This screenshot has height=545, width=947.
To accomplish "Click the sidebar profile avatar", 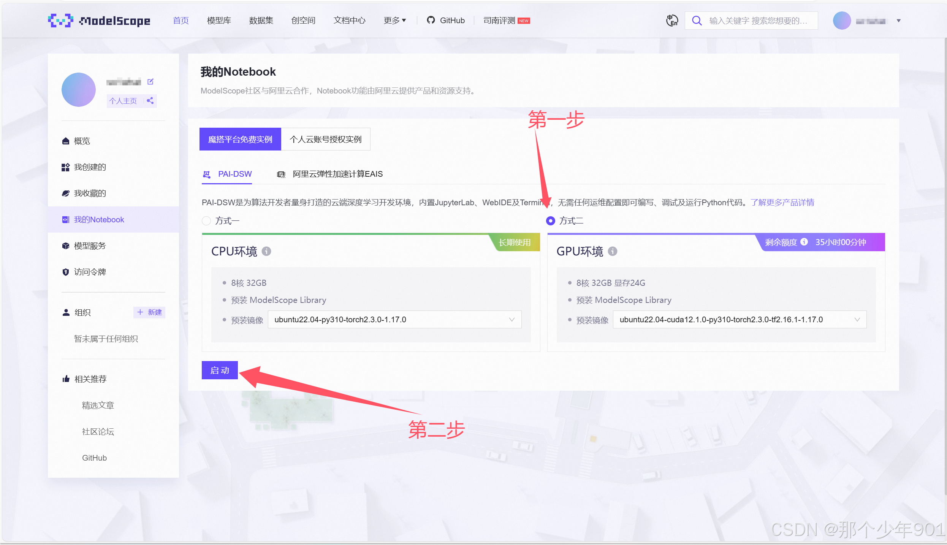I will [x=79, y=90].
